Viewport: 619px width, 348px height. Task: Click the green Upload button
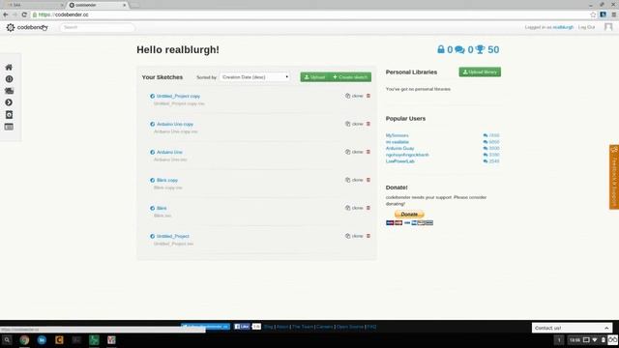pyautogui.click(x=314, y=77)
